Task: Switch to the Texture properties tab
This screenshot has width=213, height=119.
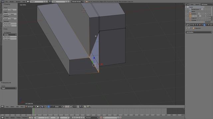Action: [211, 25]
